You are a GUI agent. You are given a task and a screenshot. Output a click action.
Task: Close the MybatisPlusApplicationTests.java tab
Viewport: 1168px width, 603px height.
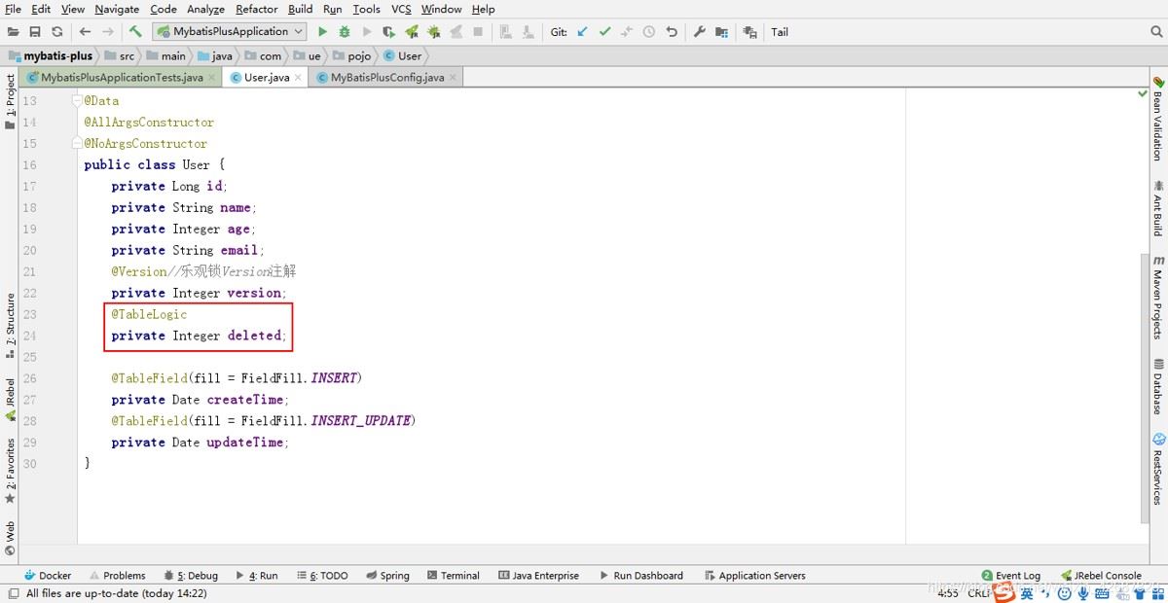tap(211, 78)
